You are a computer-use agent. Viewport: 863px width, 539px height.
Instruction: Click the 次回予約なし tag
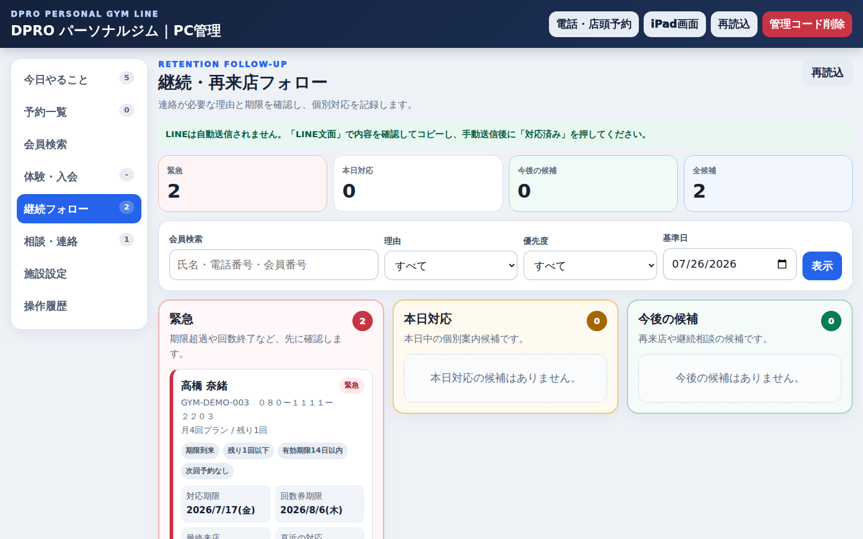point(207,471)
